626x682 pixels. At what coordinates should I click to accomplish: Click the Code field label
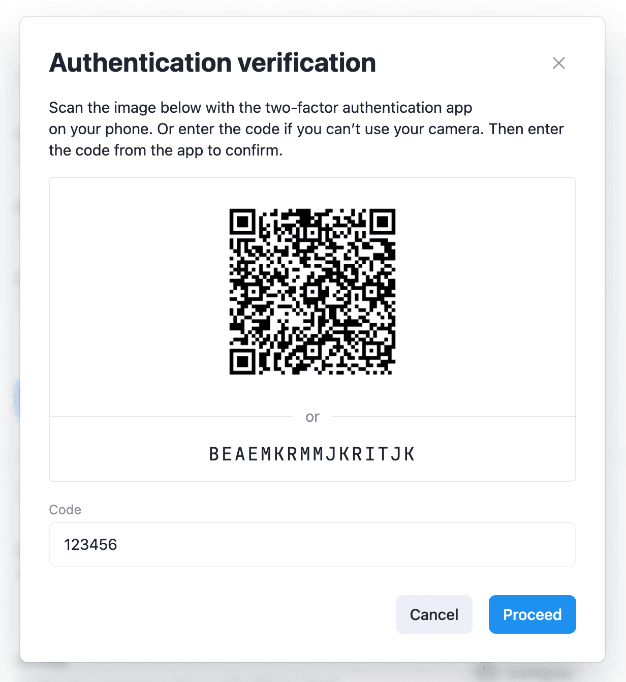click(x=65, y=510)
